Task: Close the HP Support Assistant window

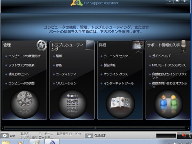Action: (184, 2)
